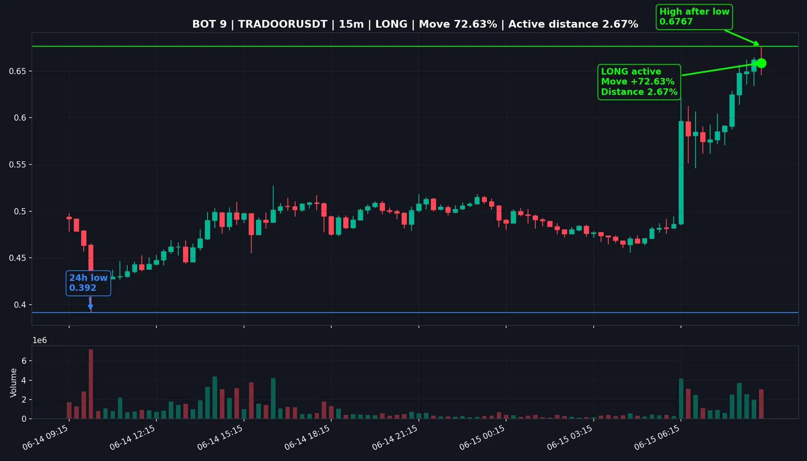Click the 0.65 price axis label
The image size is (807, 461).
point(18,71)
